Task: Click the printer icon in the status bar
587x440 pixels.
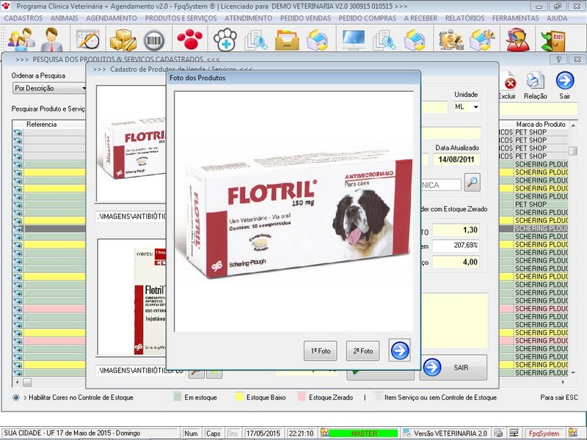Action: tap(498, 433)
